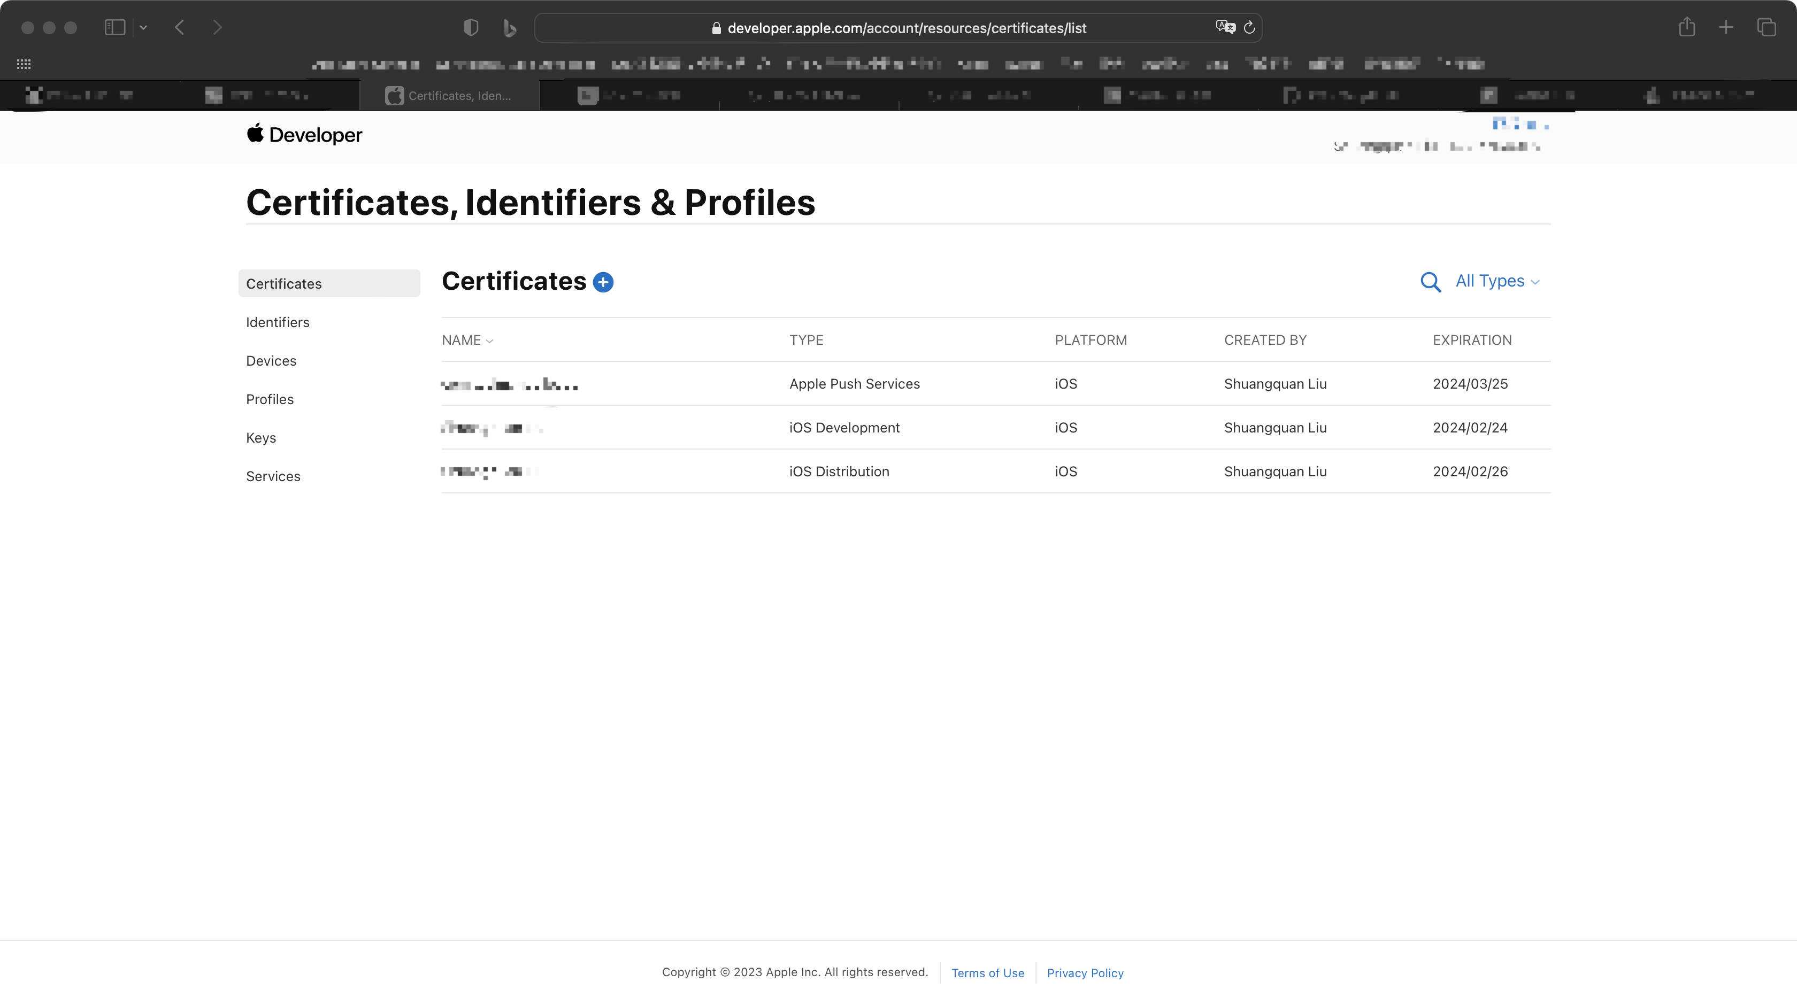
Task: Open the Certificates sidebar section
Action: tap(329, 283)
